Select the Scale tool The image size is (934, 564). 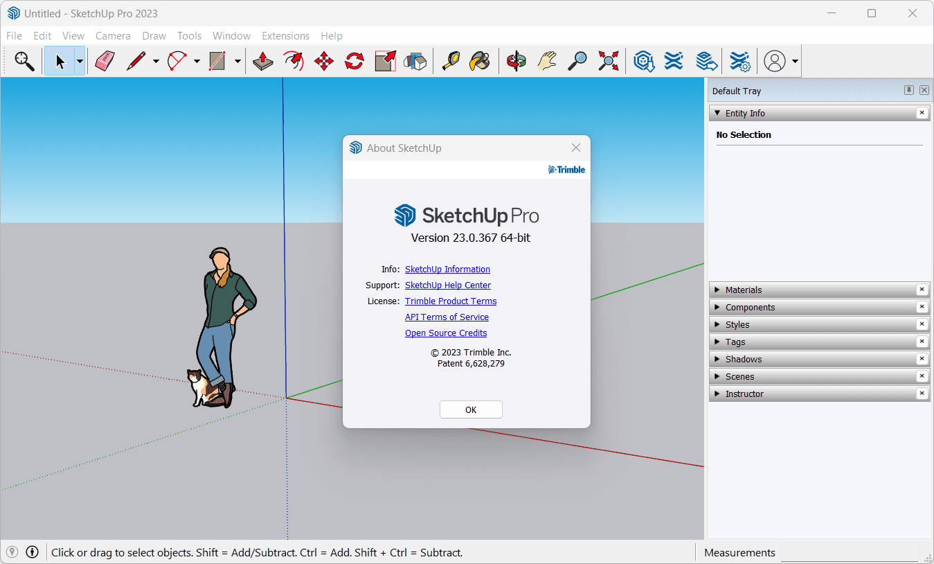[x=385, y=62]
